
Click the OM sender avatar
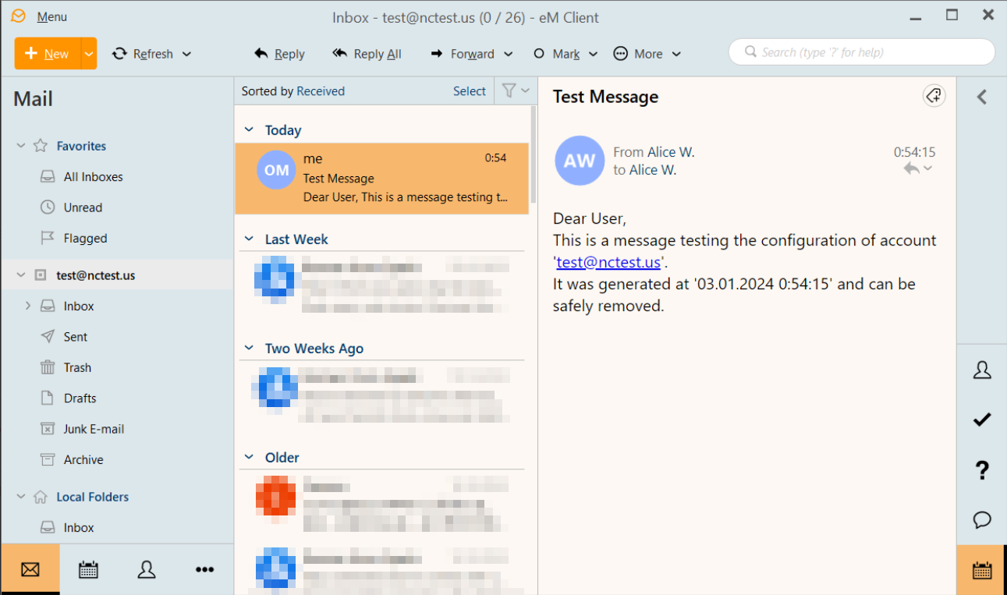coord(276,170)
